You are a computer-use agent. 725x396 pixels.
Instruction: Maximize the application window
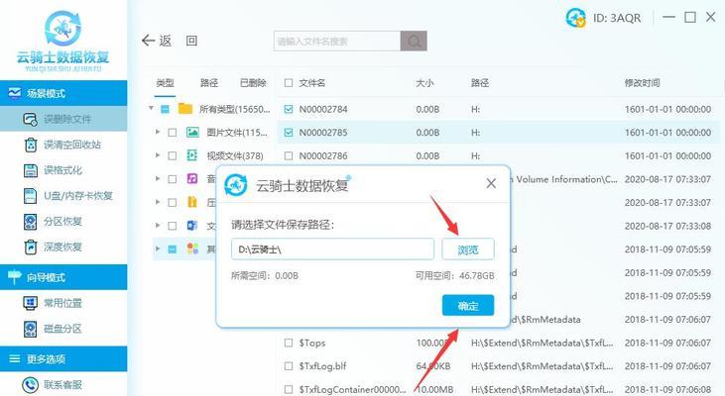pos(690,18)
